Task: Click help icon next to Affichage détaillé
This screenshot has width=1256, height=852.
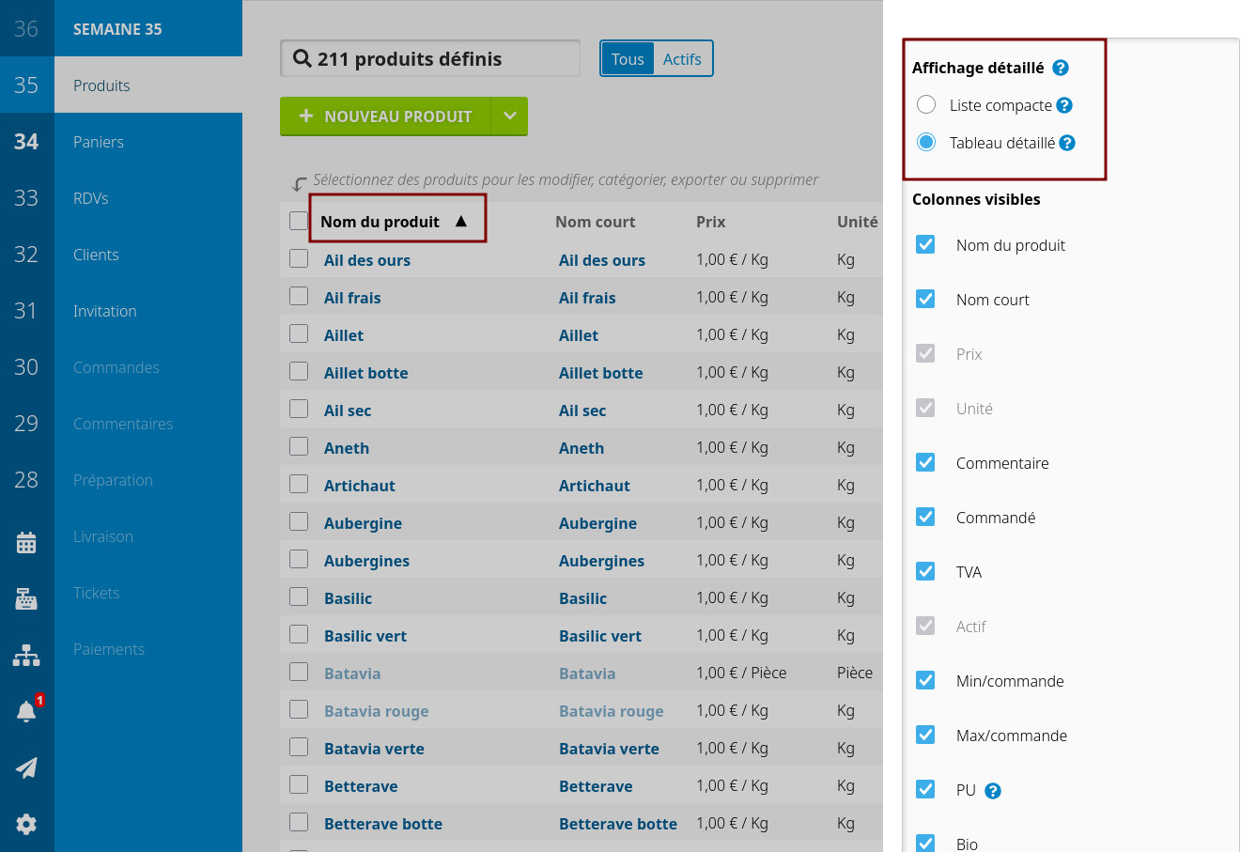Action: 1061,68
